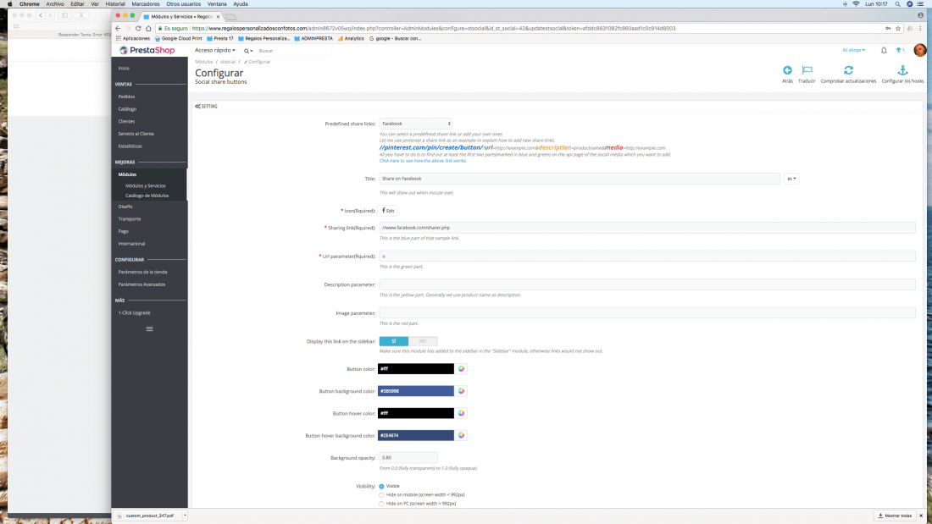932x524 pixels.
Task: Select Hide on mobile radio option
Action: [x=381, y=495]
